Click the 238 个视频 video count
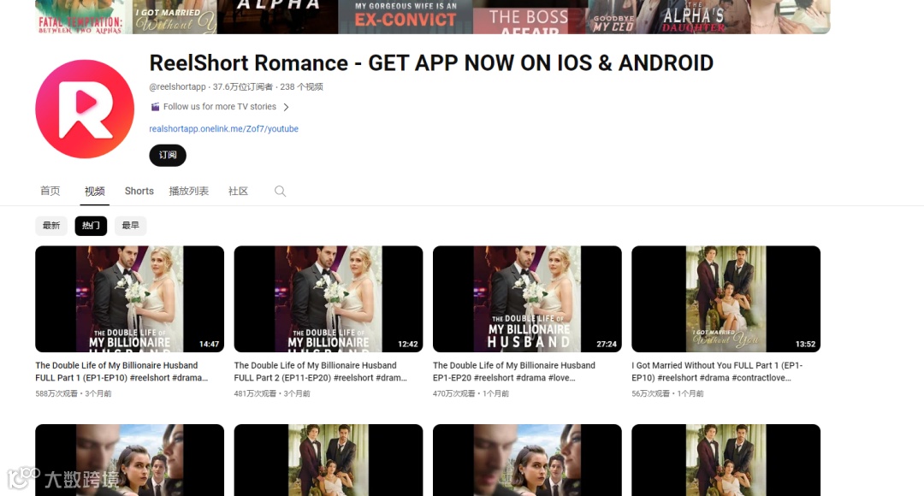 pyautogui.click(x=302, y=86)
